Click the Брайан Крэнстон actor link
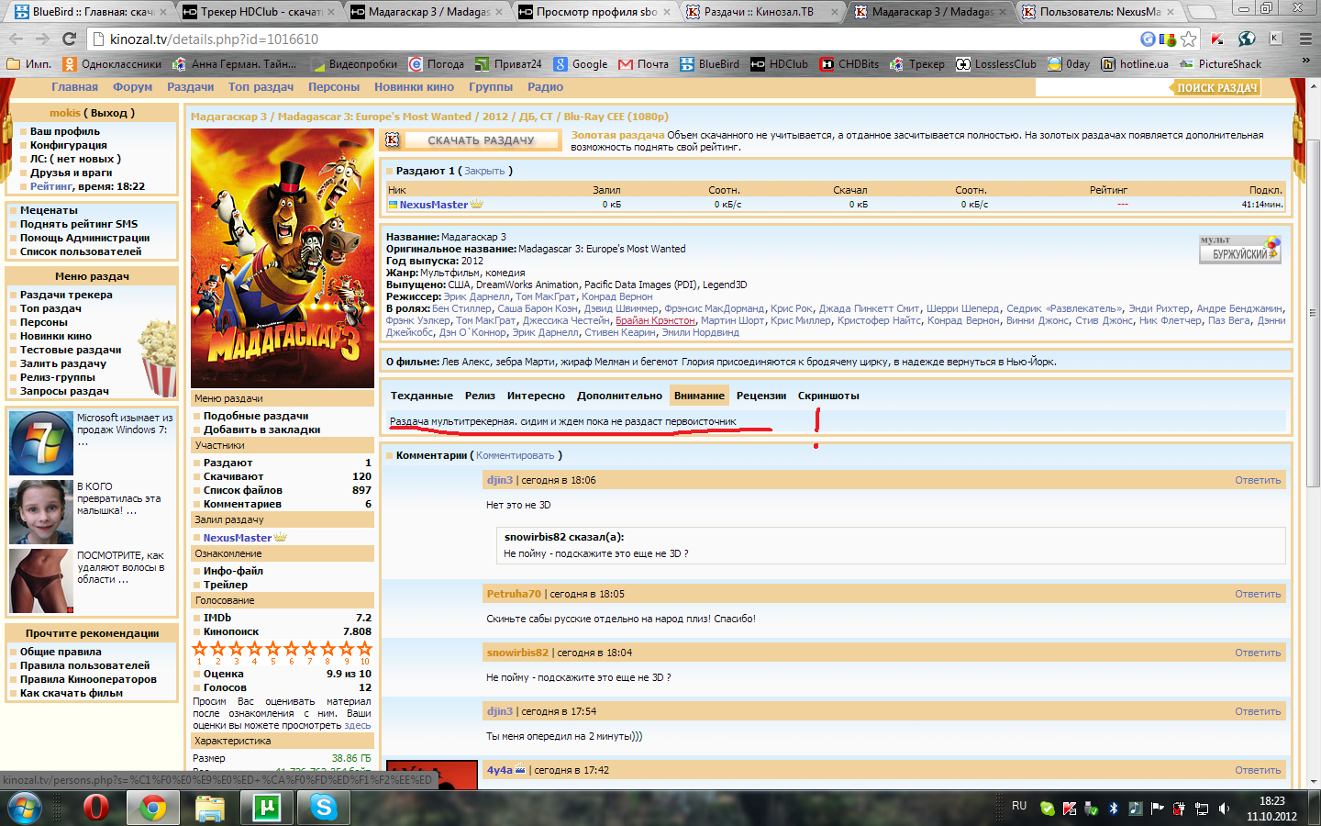This screenshot has height=826, width=1321. (655, 321)
